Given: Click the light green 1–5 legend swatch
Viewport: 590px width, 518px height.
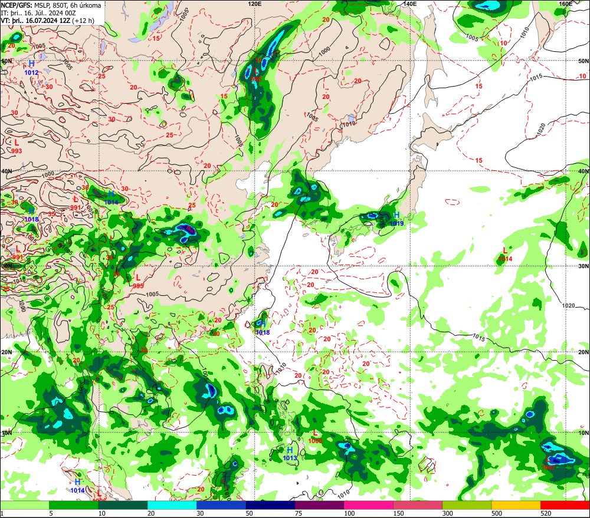Looking at the screenshot, I should [x=25, y=505].
